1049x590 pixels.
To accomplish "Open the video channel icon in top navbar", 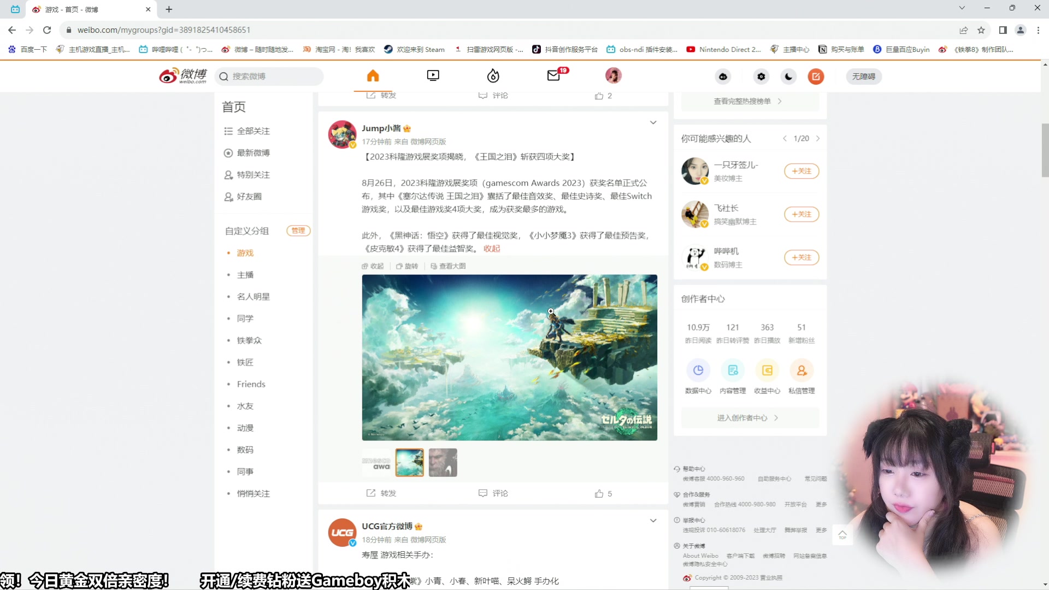I will [x=433, y=75].
